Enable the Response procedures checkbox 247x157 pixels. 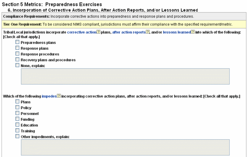pos(17,54)
